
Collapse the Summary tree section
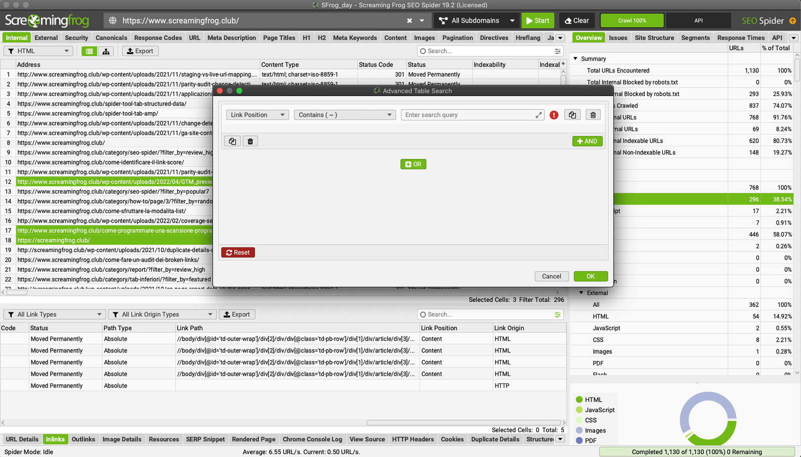[575, 58]
